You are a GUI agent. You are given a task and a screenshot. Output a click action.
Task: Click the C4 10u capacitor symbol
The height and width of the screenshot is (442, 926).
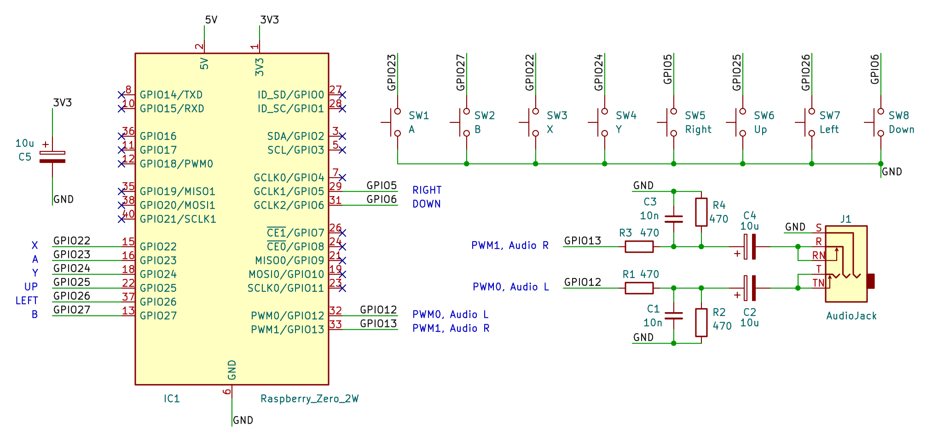click(750, 247)
